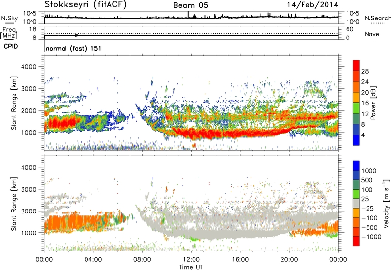This screenshot has height=270, width=391.
Task: Select the '08:00' time tick label
Action: [x=142, y=260]
